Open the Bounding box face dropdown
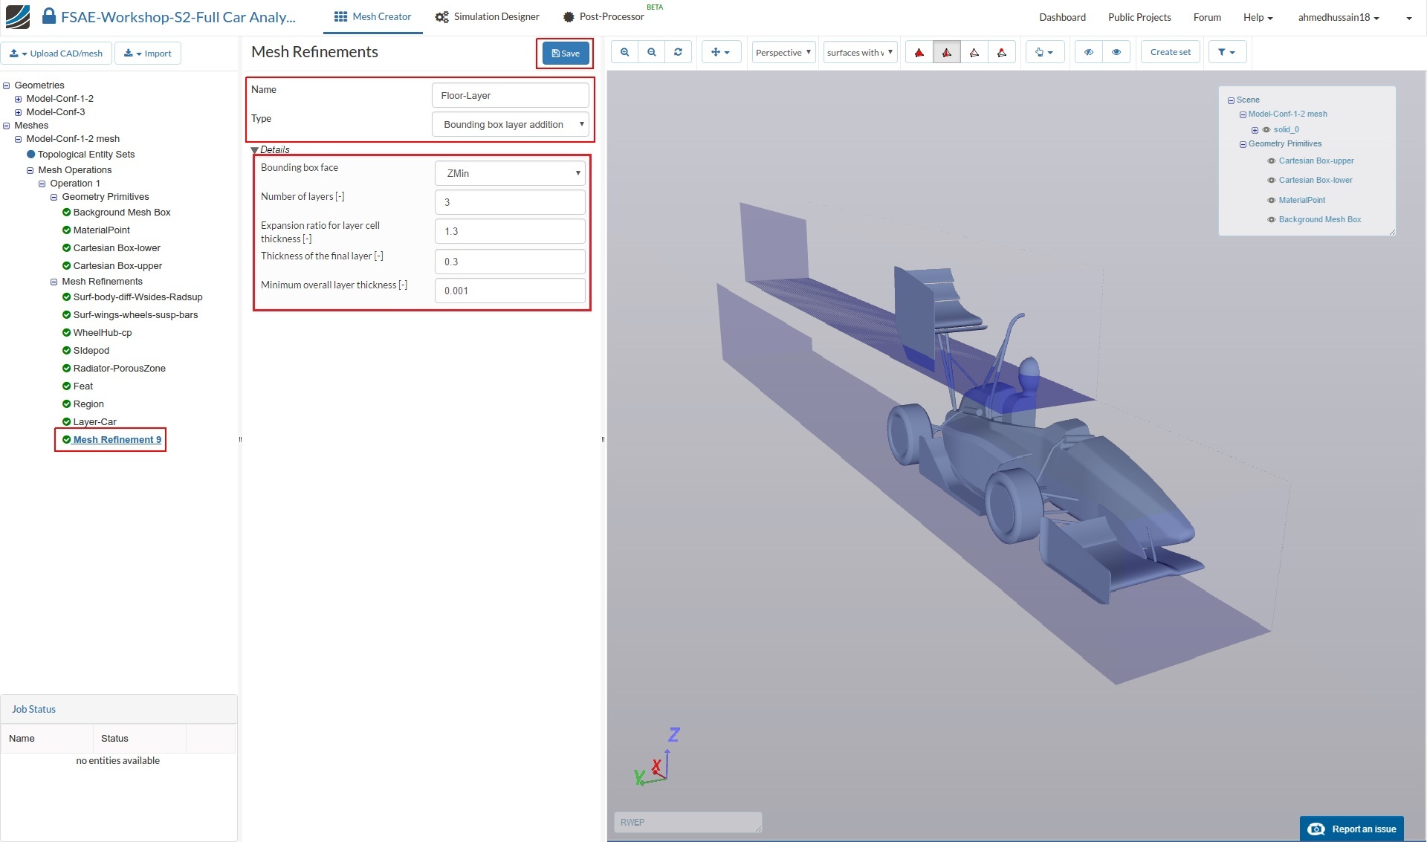This screenshot has width=1427, height=842. pos(510,173)
